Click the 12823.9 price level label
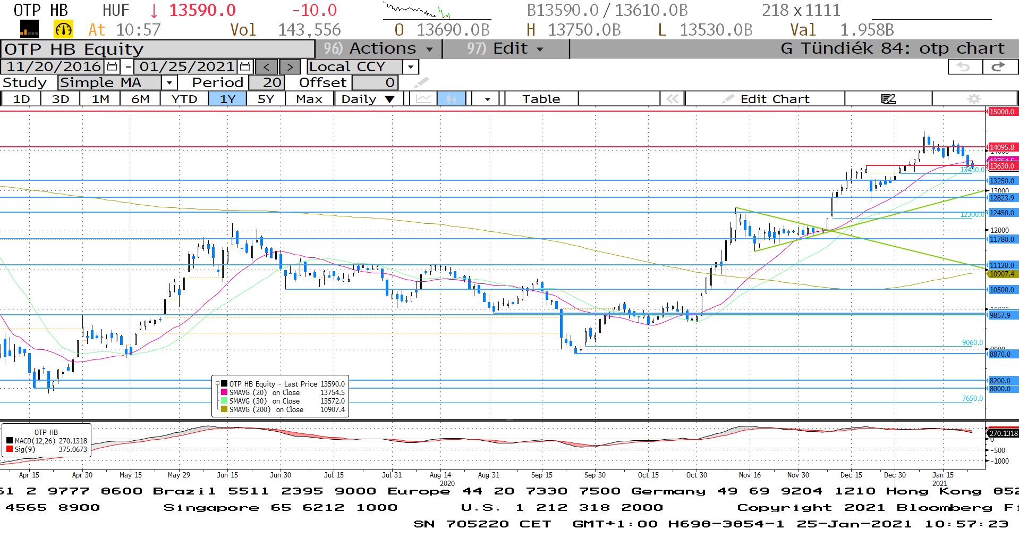This screenshot has width=1019, height=545. (1002, 198)
